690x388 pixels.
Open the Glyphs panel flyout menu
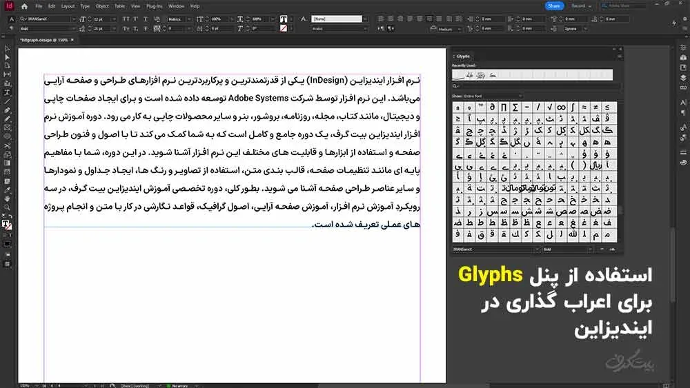[x=620, y=57]
